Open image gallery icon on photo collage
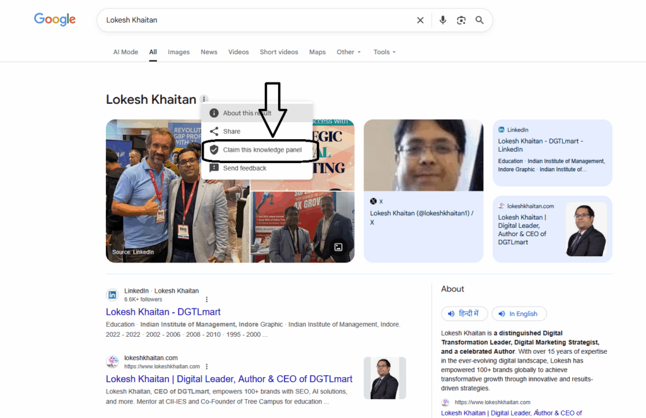This screenshot has width=646, height=418. coord(338,247)
